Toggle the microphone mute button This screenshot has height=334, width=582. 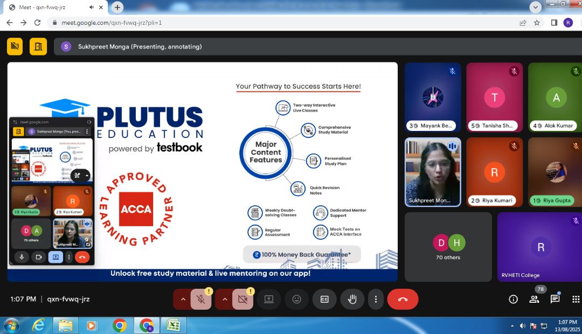pyautogui.click(x=201, y=300)
